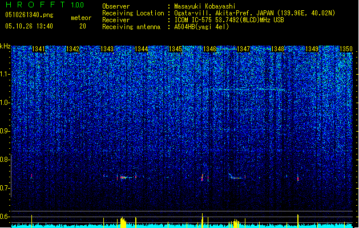Click the 'meteor' count label
The image size is (359, 228).
point(81,18)
